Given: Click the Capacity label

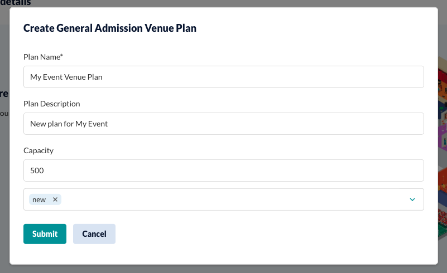Looking at the screenshot, I should (x=38, y=150).
